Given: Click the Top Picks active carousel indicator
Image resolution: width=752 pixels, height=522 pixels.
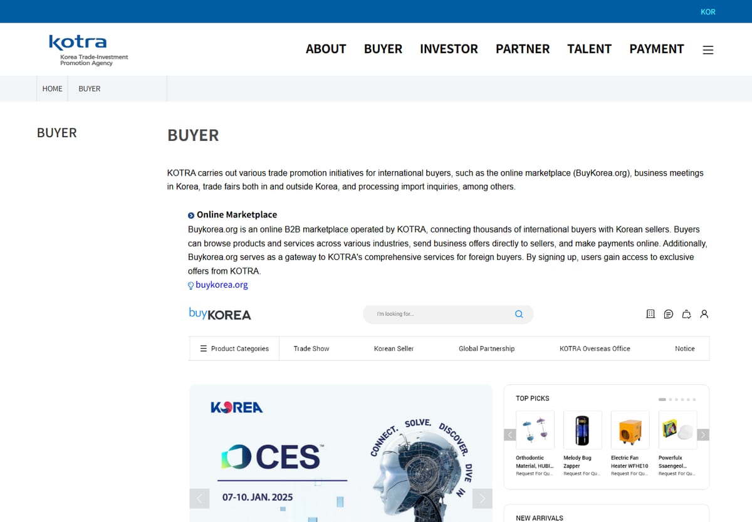Looking at the screenshot, I should click(x=662, y=399).
